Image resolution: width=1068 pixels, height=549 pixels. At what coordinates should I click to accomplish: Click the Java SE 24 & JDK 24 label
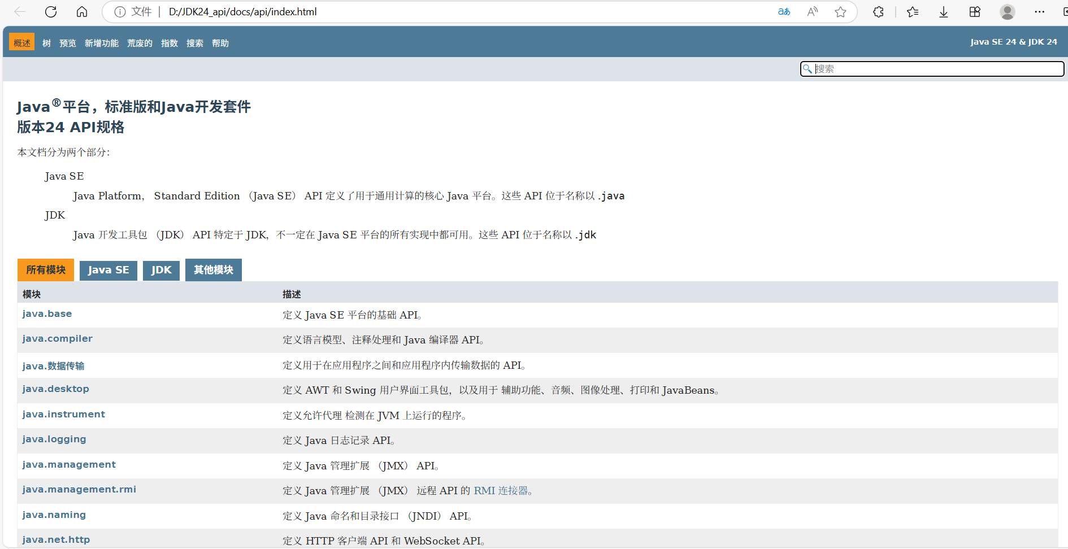(1014, 42)
